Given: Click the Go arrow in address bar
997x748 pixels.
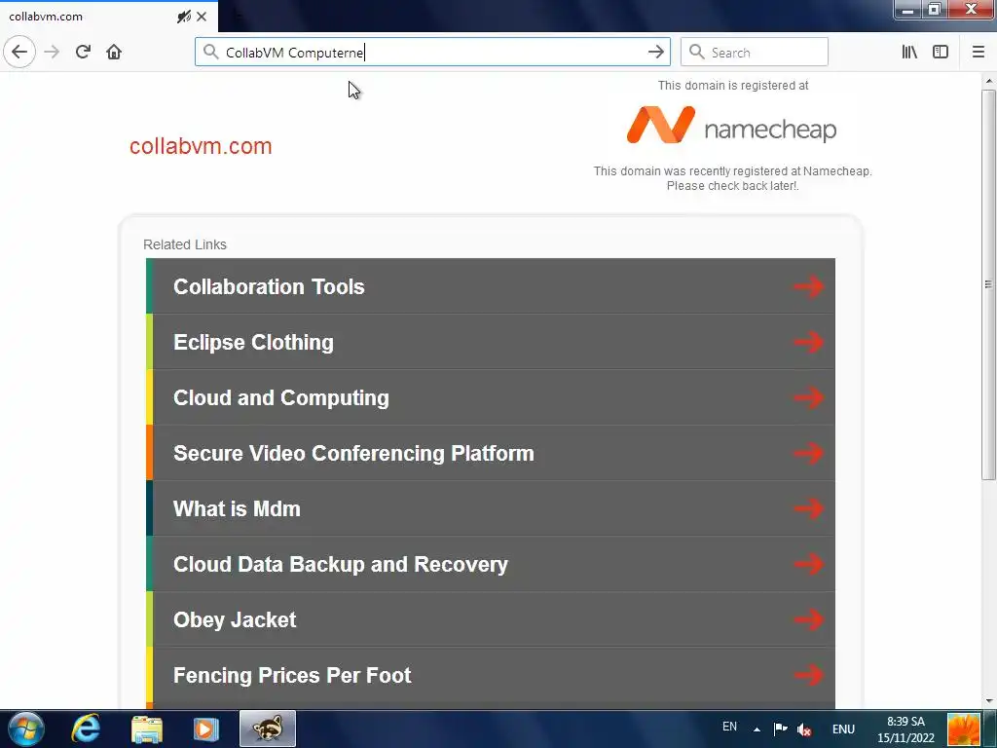Looking at the screenshot, I should [655, 53].
